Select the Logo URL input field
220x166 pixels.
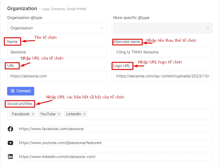(x=163, y=76)
